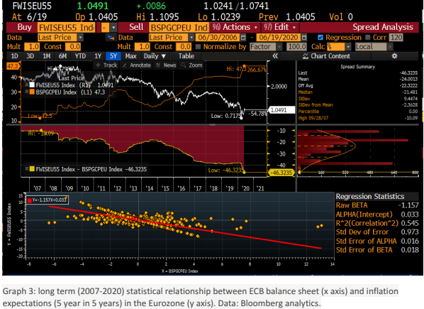
Task: Edit the Buy side Const field
Action: pos(73,47)
